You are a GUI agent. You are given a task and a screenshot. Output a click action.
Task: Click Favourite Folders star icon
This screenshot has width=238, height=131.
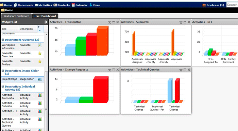[40, 61]
